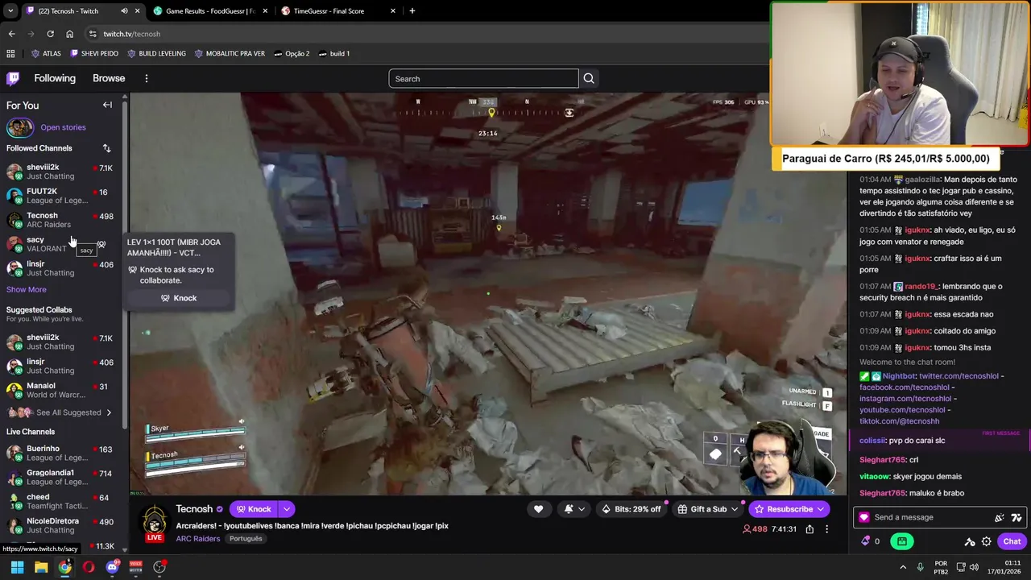The image size is (1031, 580).
Task: Gift a Sub to Tecnosh
Action: (x=707, y=509)
